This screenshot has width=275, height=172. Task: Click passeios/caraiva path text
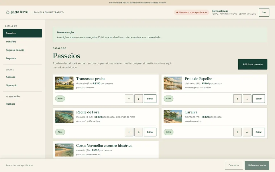(x=193, y=121)
